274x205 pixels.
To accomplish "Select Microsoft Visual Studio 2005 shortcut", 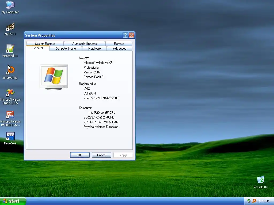I will [x=10, y=97].
